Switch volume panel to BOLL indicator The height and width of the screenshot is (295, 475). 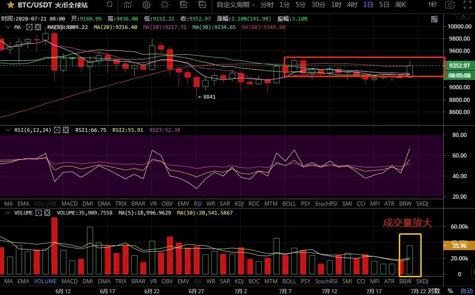(x=289, y=281)
